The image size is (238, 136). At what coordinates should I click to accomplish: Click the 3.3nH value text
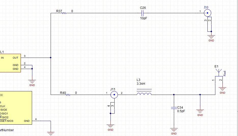tap(141, 84)
